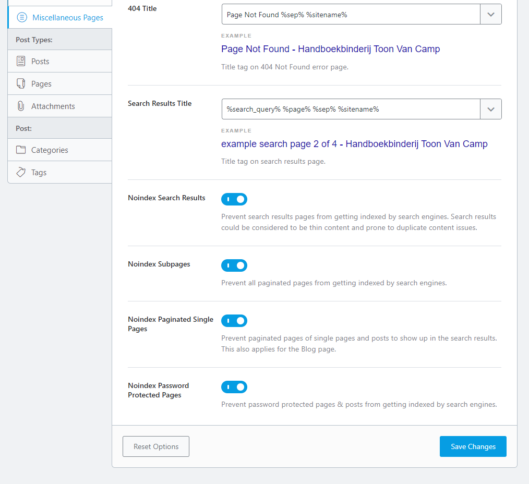
Task: Click the 404 Title field label
Action: [x=142, y=8]
